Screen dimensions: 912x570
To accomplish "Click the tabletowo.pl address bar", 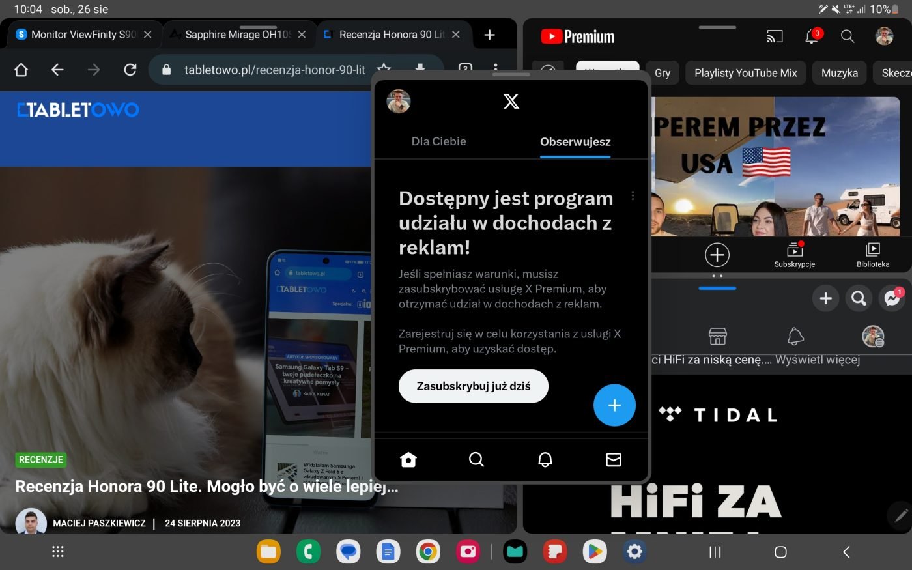I will pyautogui.click(x=274, y=70).
